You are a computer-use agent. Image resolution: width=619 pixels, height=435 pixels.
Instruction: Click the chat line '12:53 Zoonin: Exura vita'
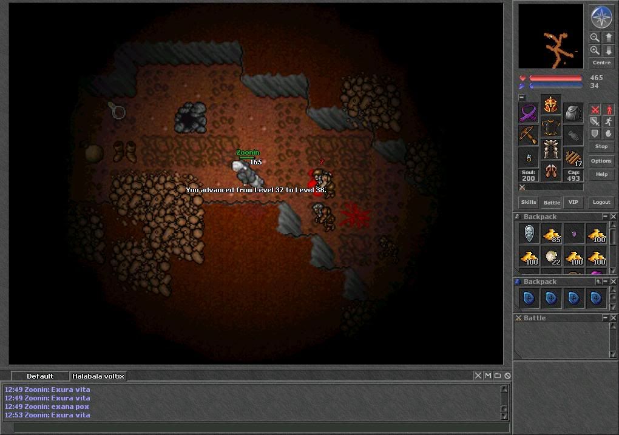[x=47, y=415]
